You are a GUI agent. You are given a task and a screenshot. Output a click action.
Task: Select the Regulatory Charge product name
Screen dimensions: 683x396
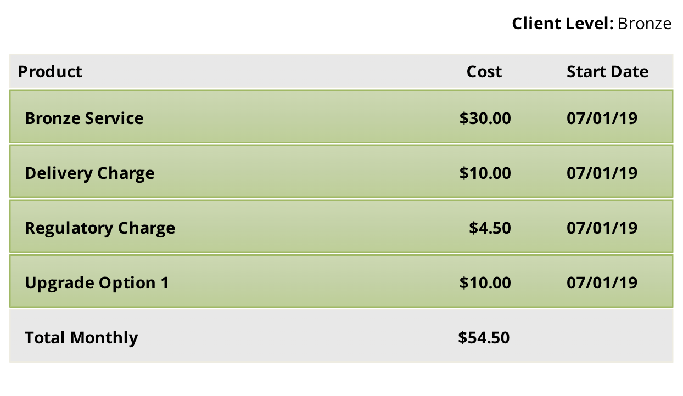click(100, 228)
